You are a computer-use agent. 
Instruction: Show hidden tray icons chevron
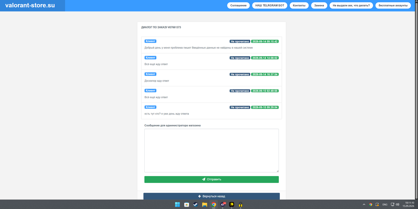(x=364, y=204)
